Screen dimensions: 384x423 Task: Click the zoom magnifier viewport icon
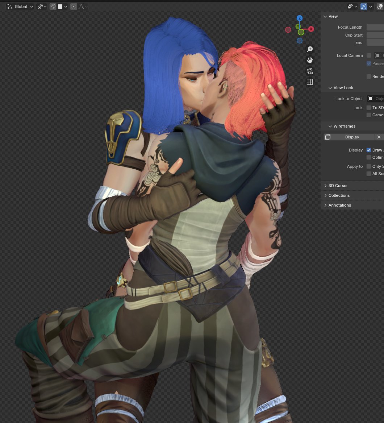pyautogui.click(x=310, y=49)
